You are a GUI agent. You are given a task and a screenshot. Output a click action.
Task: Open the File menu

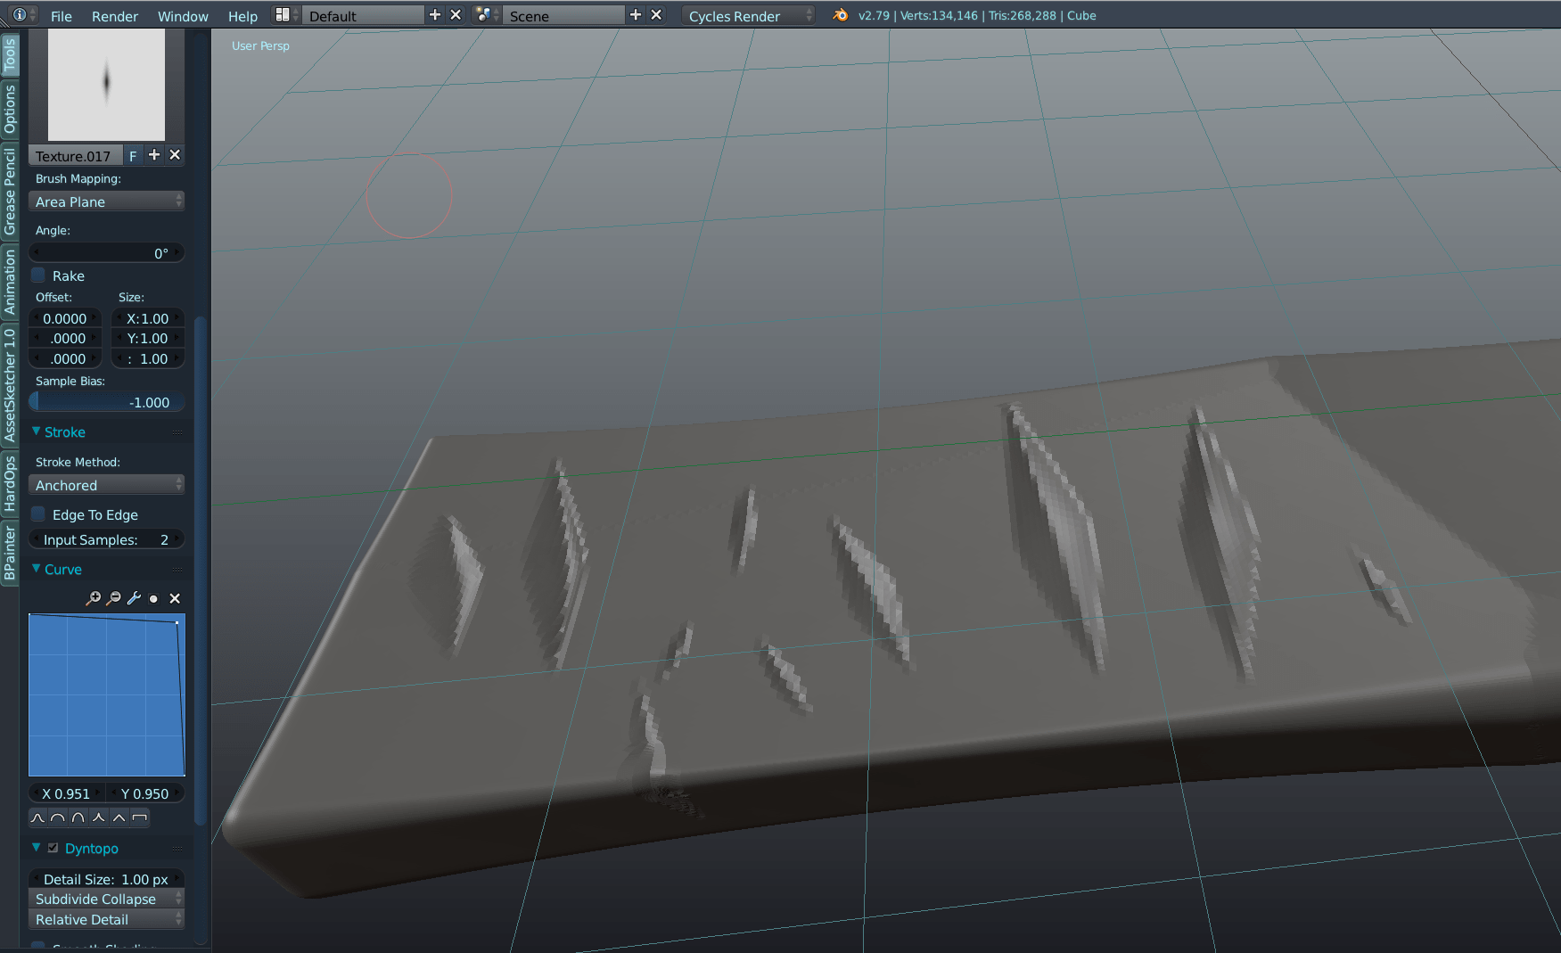pos(61,15)
